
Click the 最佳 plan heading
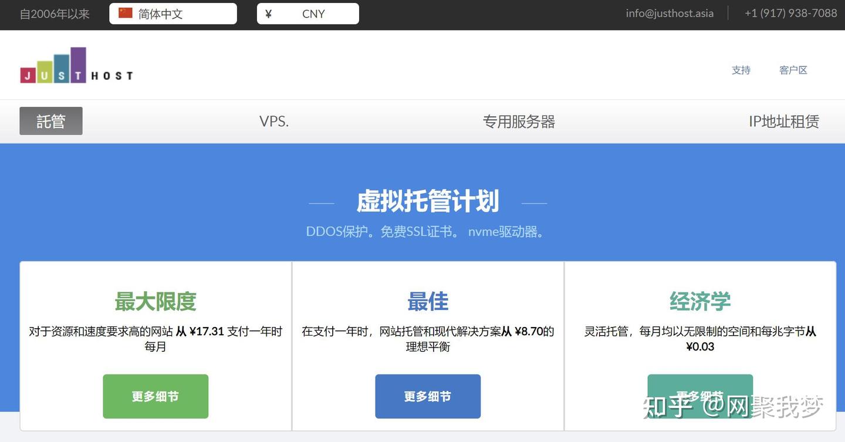tap(428, 302)
